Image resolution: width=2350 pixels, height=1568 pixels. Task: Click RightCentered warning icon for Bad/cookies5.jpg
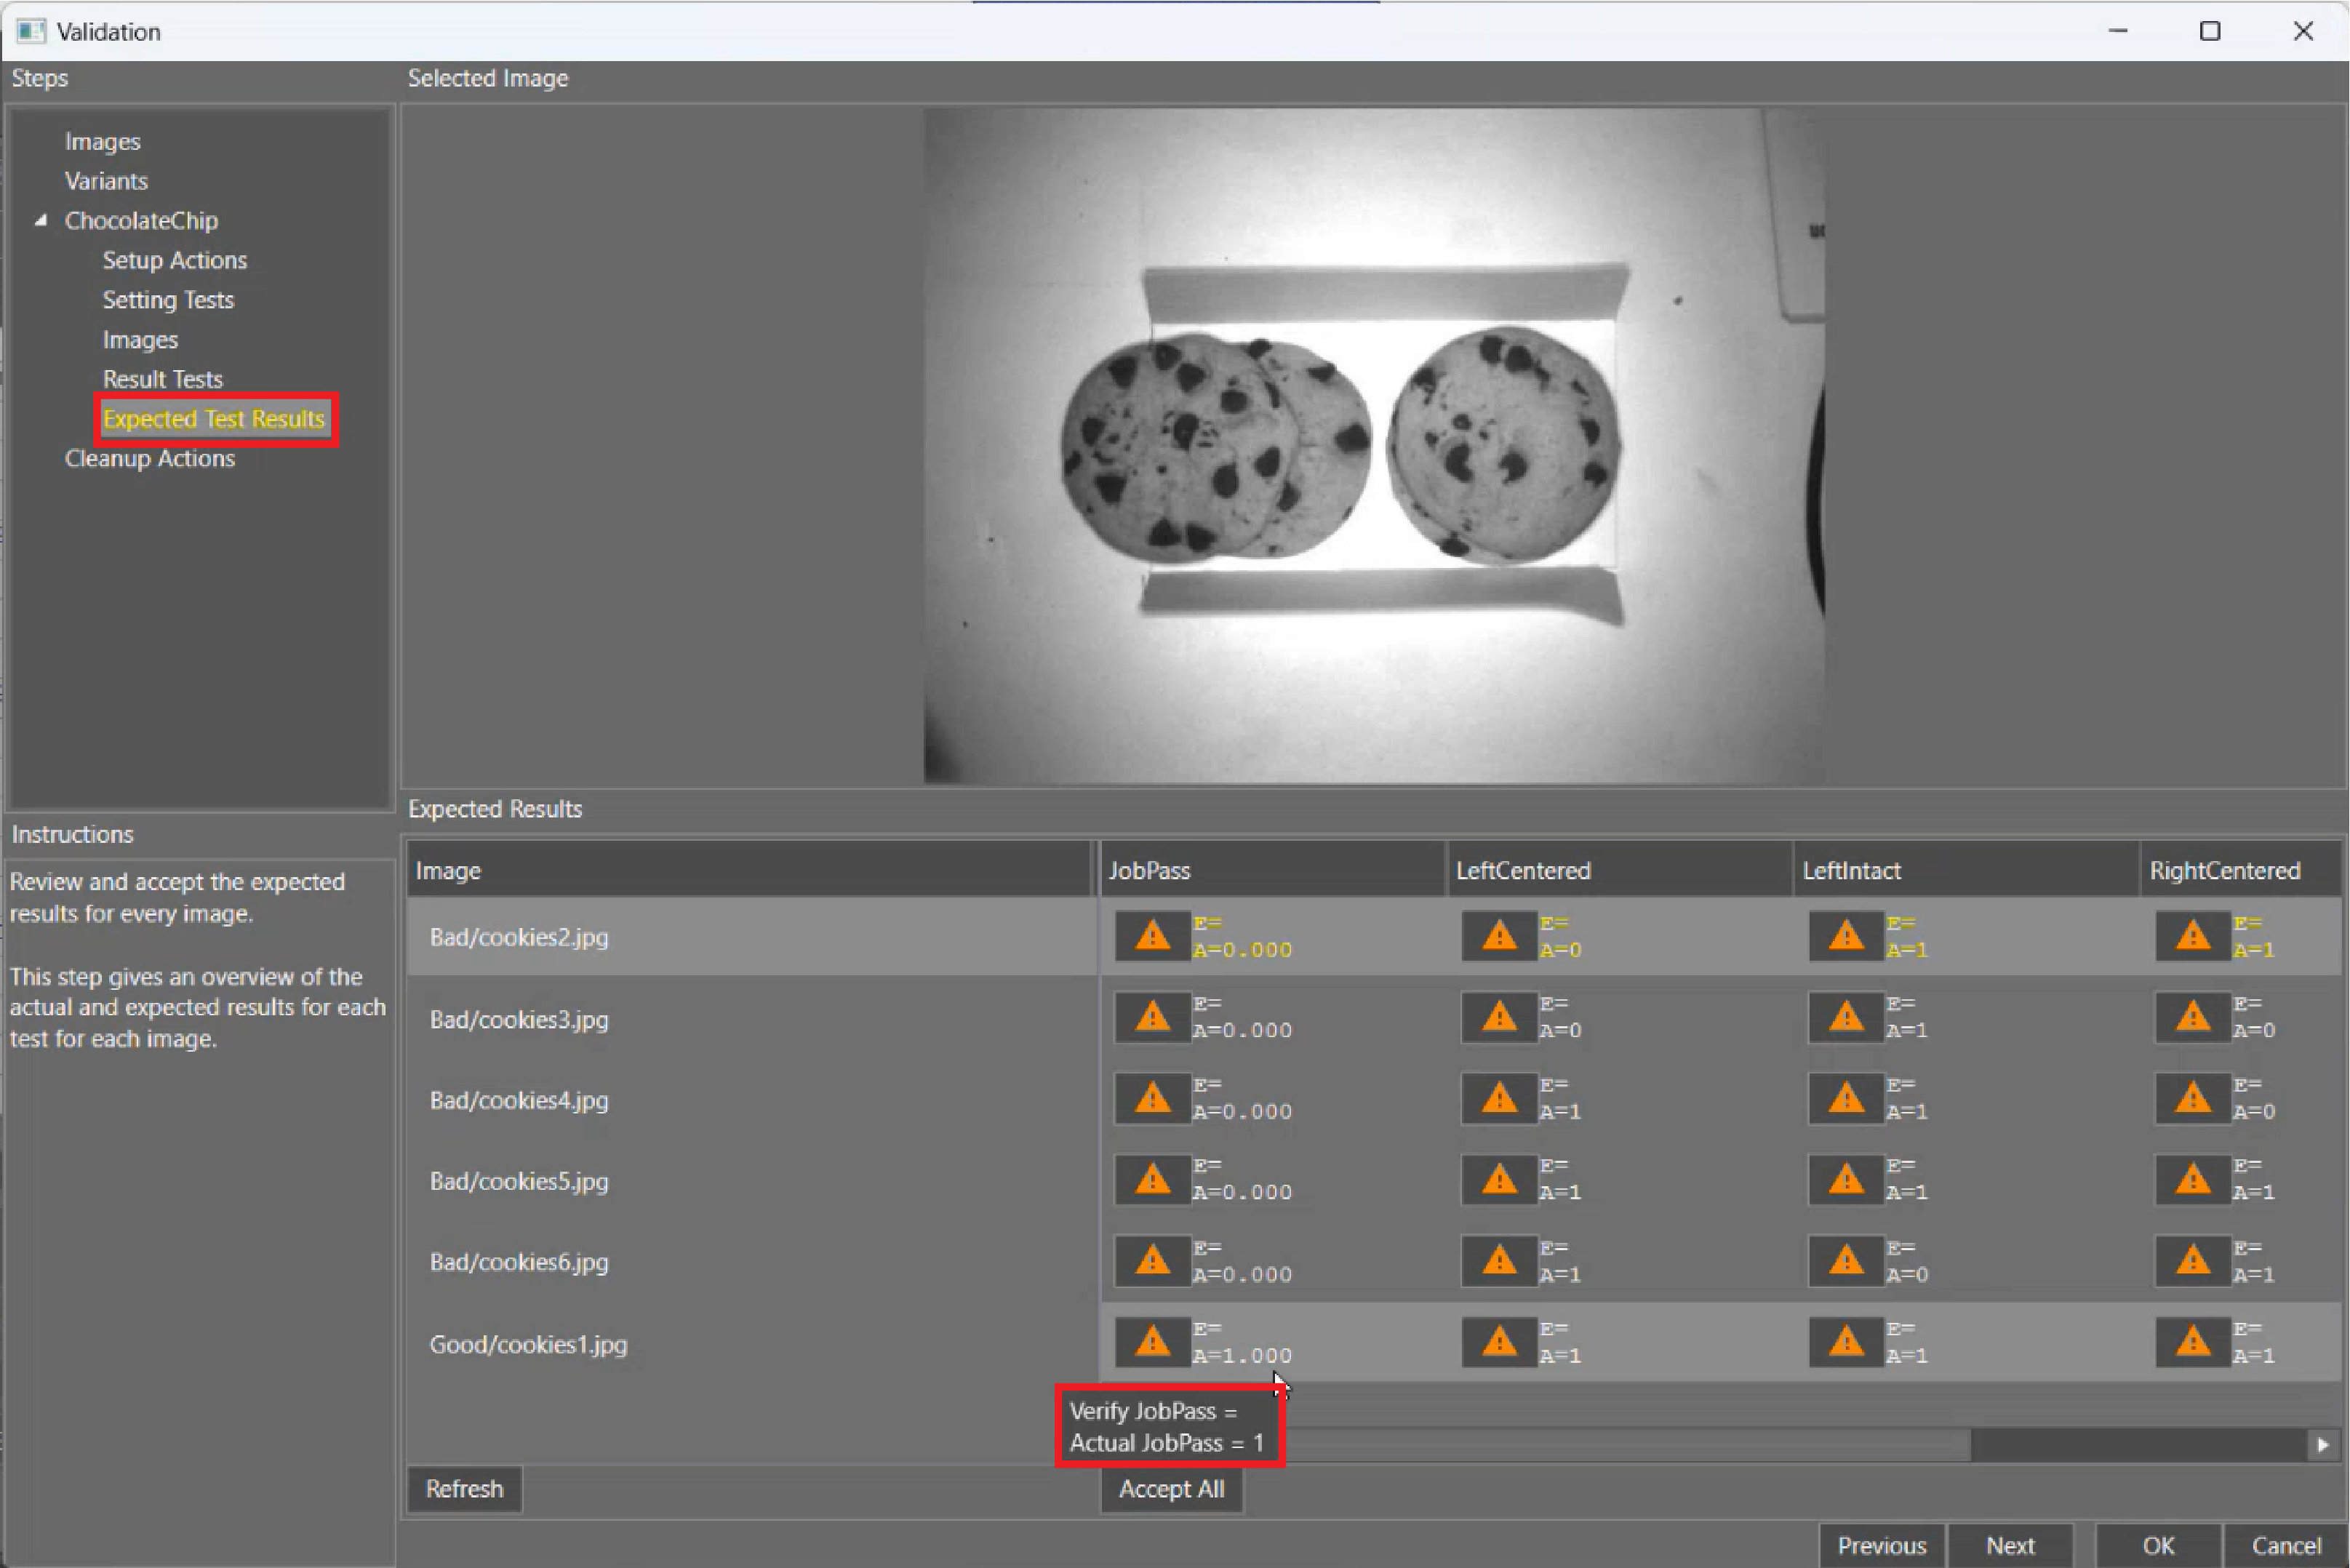point(2192,1180)
